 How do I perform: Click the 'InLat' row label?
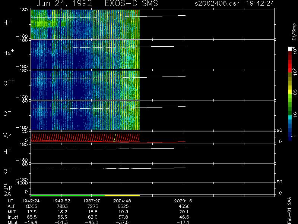13,217
